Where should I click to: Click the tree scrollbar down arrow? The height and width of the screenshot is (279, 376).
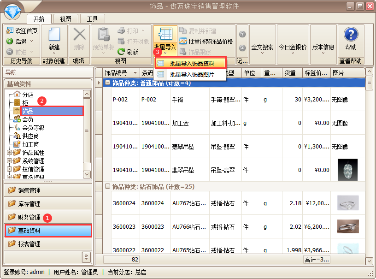[87, 174]
